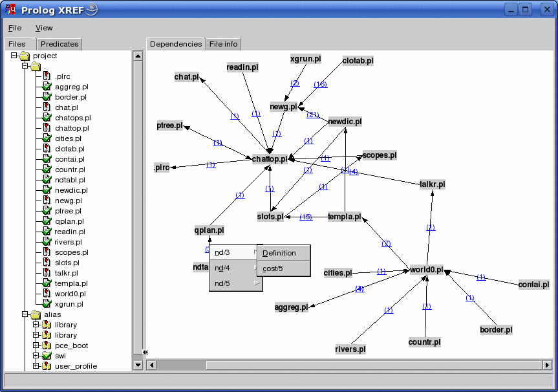
Task: Switch to the File info tab
Action: (x=223, y=44)
